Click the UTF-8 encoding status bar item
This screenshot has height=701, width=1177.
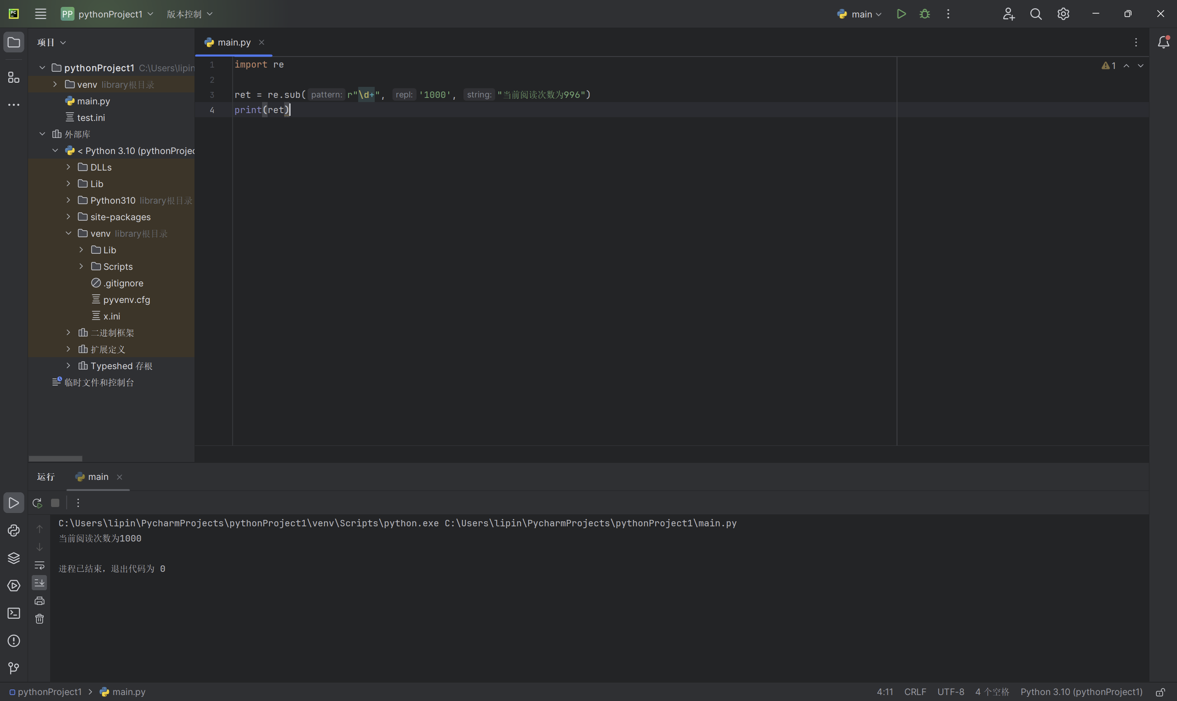(x=951, y=691)
